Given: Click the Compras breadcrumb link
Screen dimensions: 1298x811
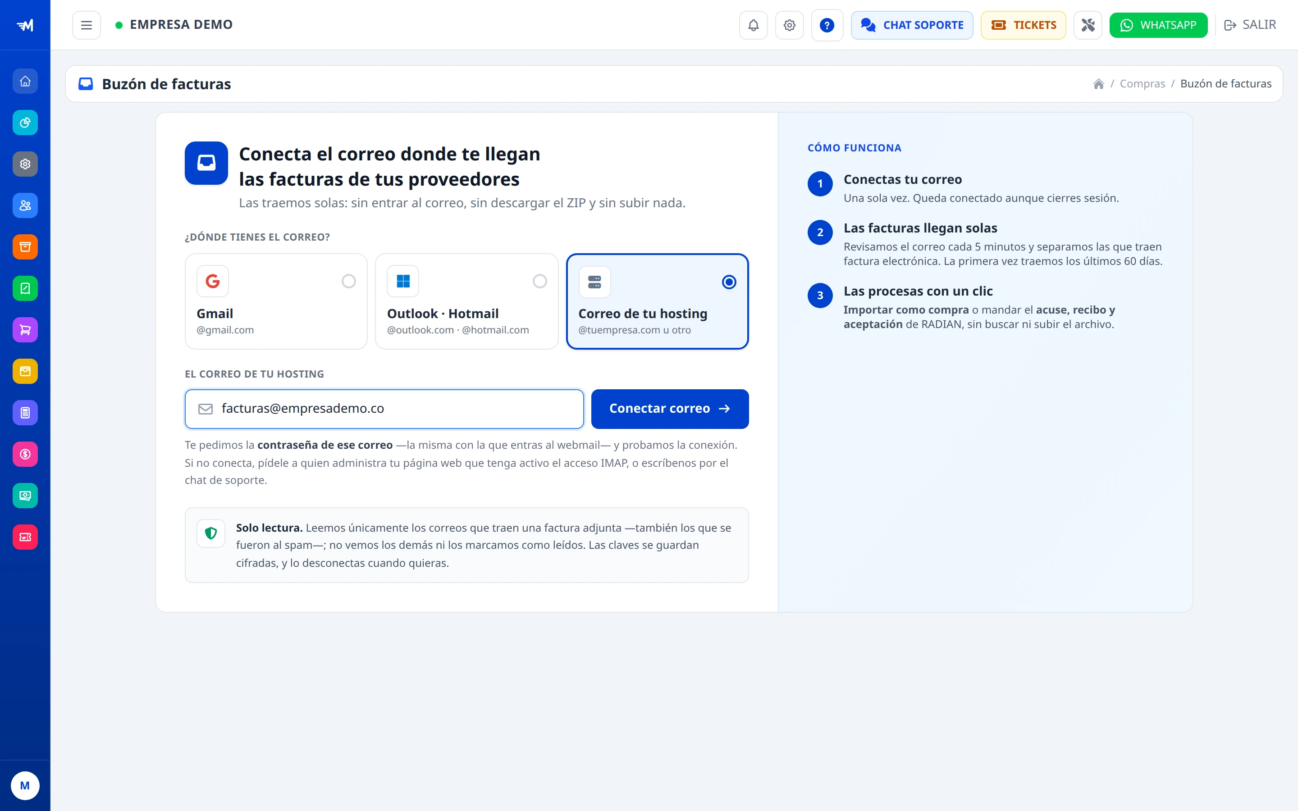Looking at the screenshot, I should 1143,84.
